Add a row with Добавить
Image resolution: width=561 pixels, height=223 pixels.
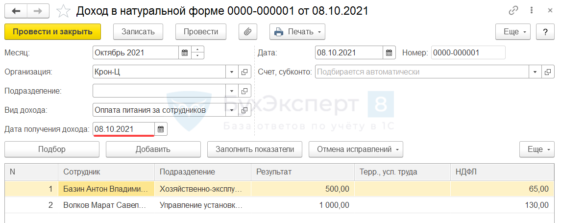[x=153, y=149]
